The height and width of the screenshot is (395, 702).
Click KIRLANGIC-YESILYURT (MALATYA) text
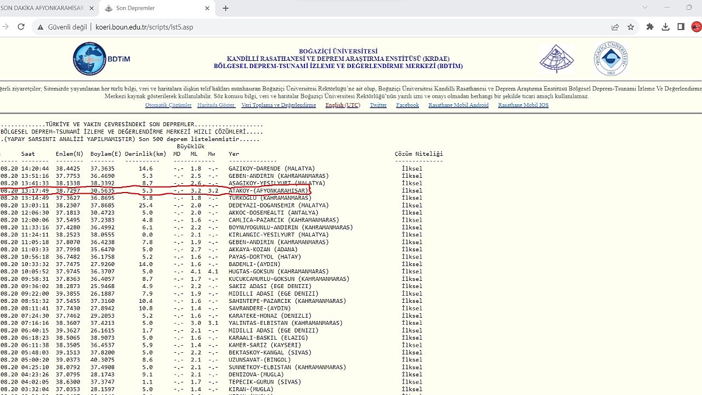(x=279, y=235)
